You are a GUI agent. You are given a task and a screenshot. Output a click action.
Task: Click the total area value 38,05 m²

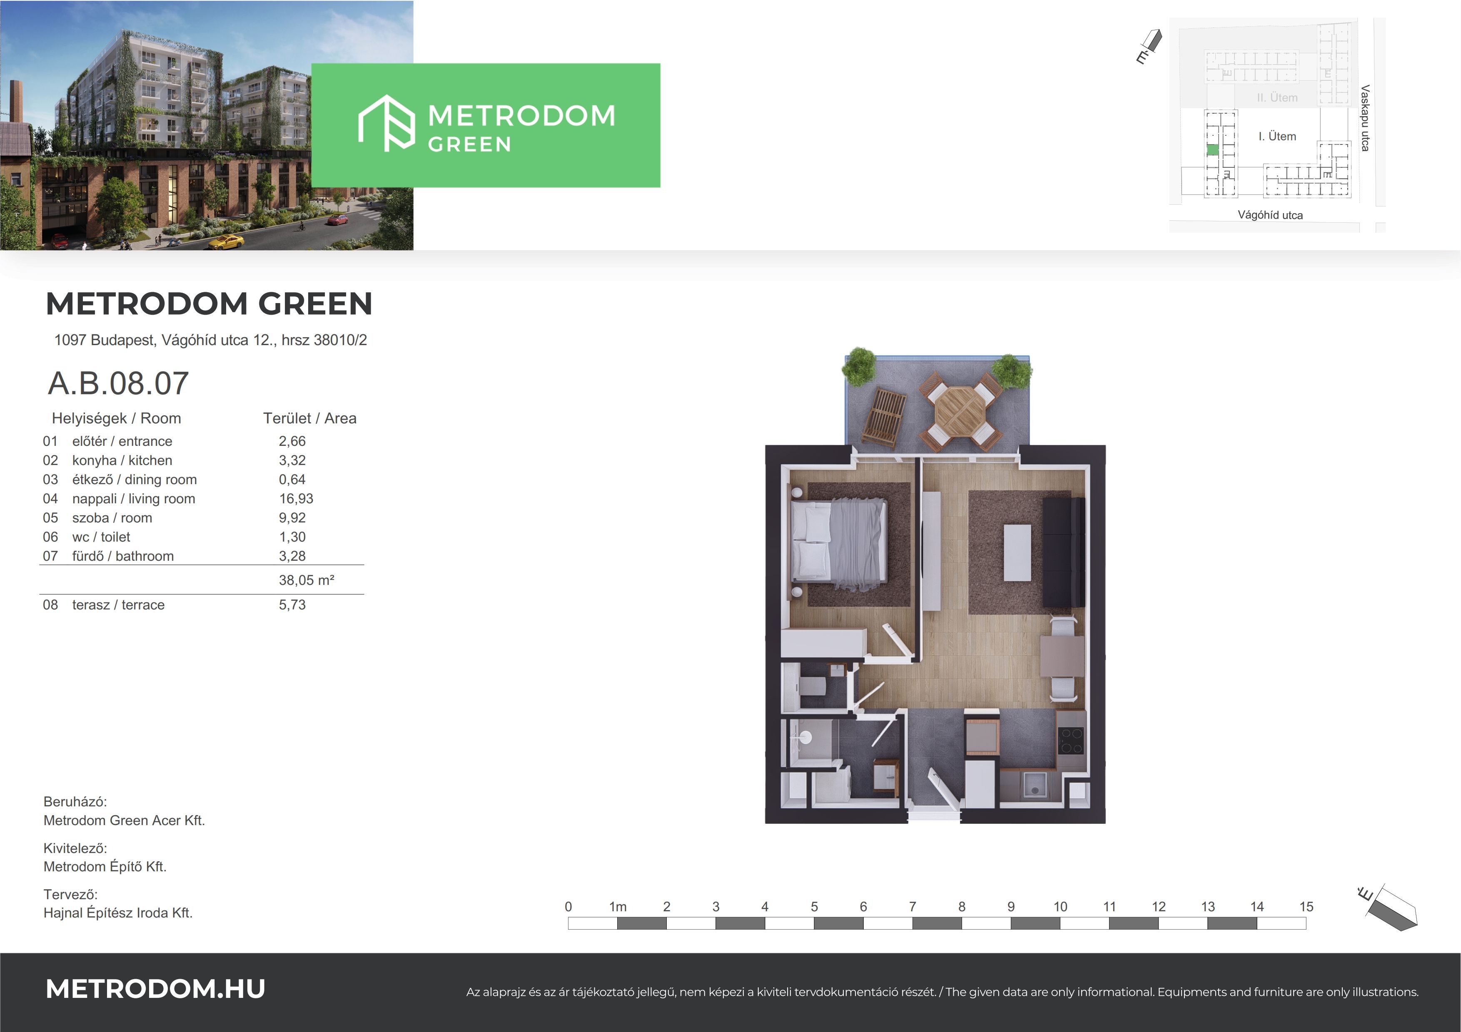pyautogui.click(x=307, y=580)
